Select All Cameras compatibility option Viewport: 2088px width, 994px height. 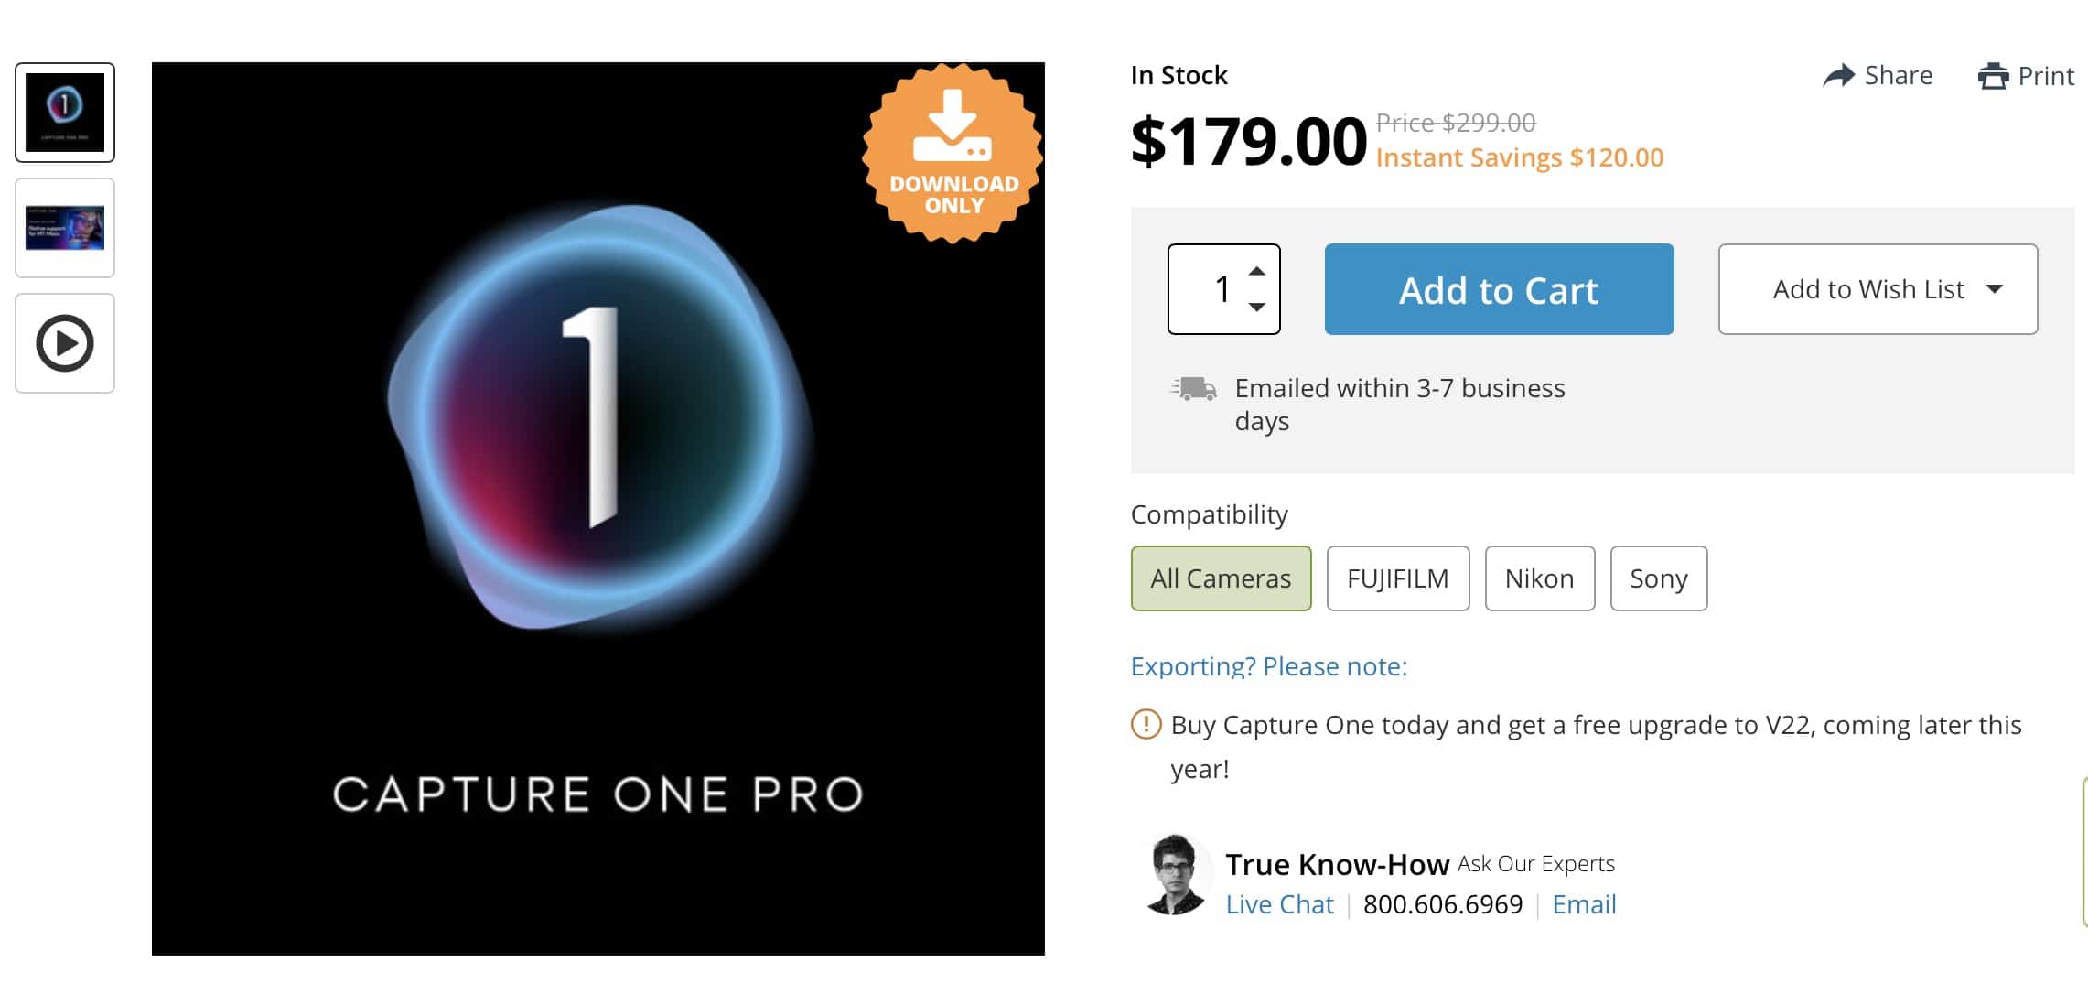tap(1221, 578)
